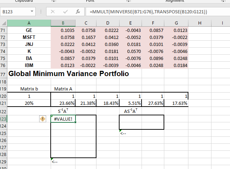Click into the formula bar MMULT formula

(x=148, y=12)
